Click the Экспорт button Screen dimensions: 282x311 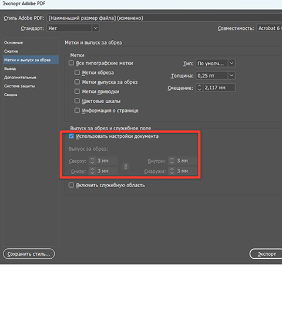(x=266, y=254)
